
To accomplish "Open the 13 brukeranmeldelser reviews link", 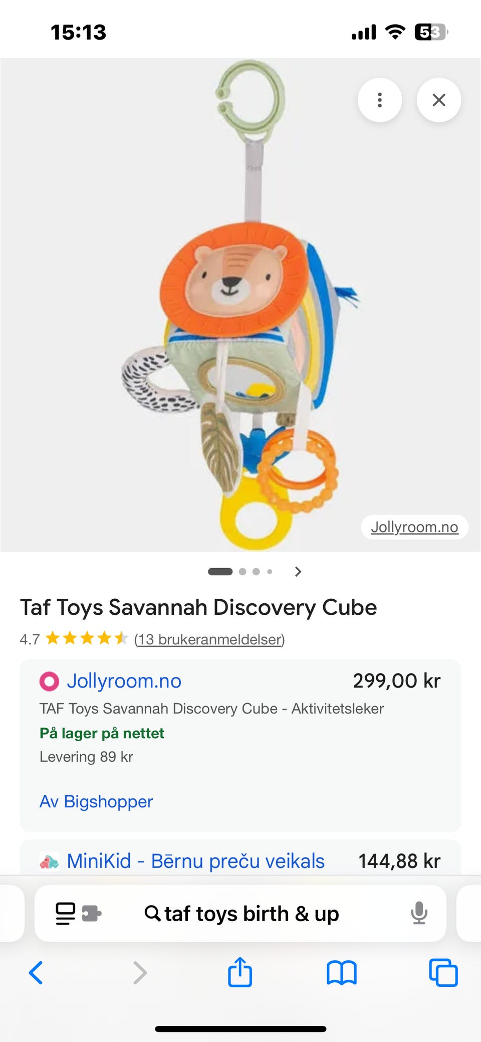I will coord(209,639).
